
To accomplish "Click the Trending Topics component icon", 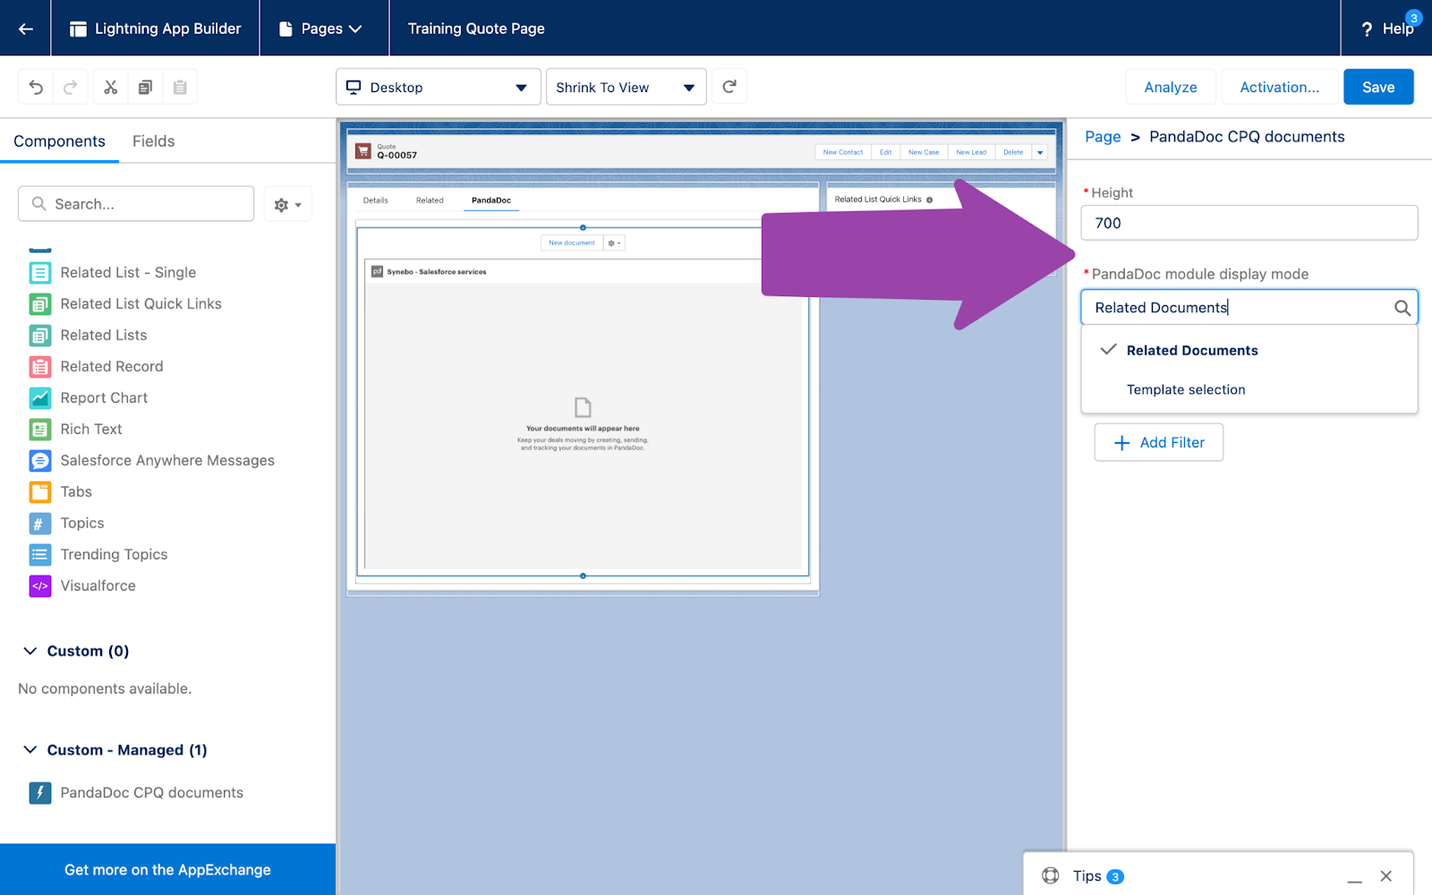I will (x=40, y=554).
